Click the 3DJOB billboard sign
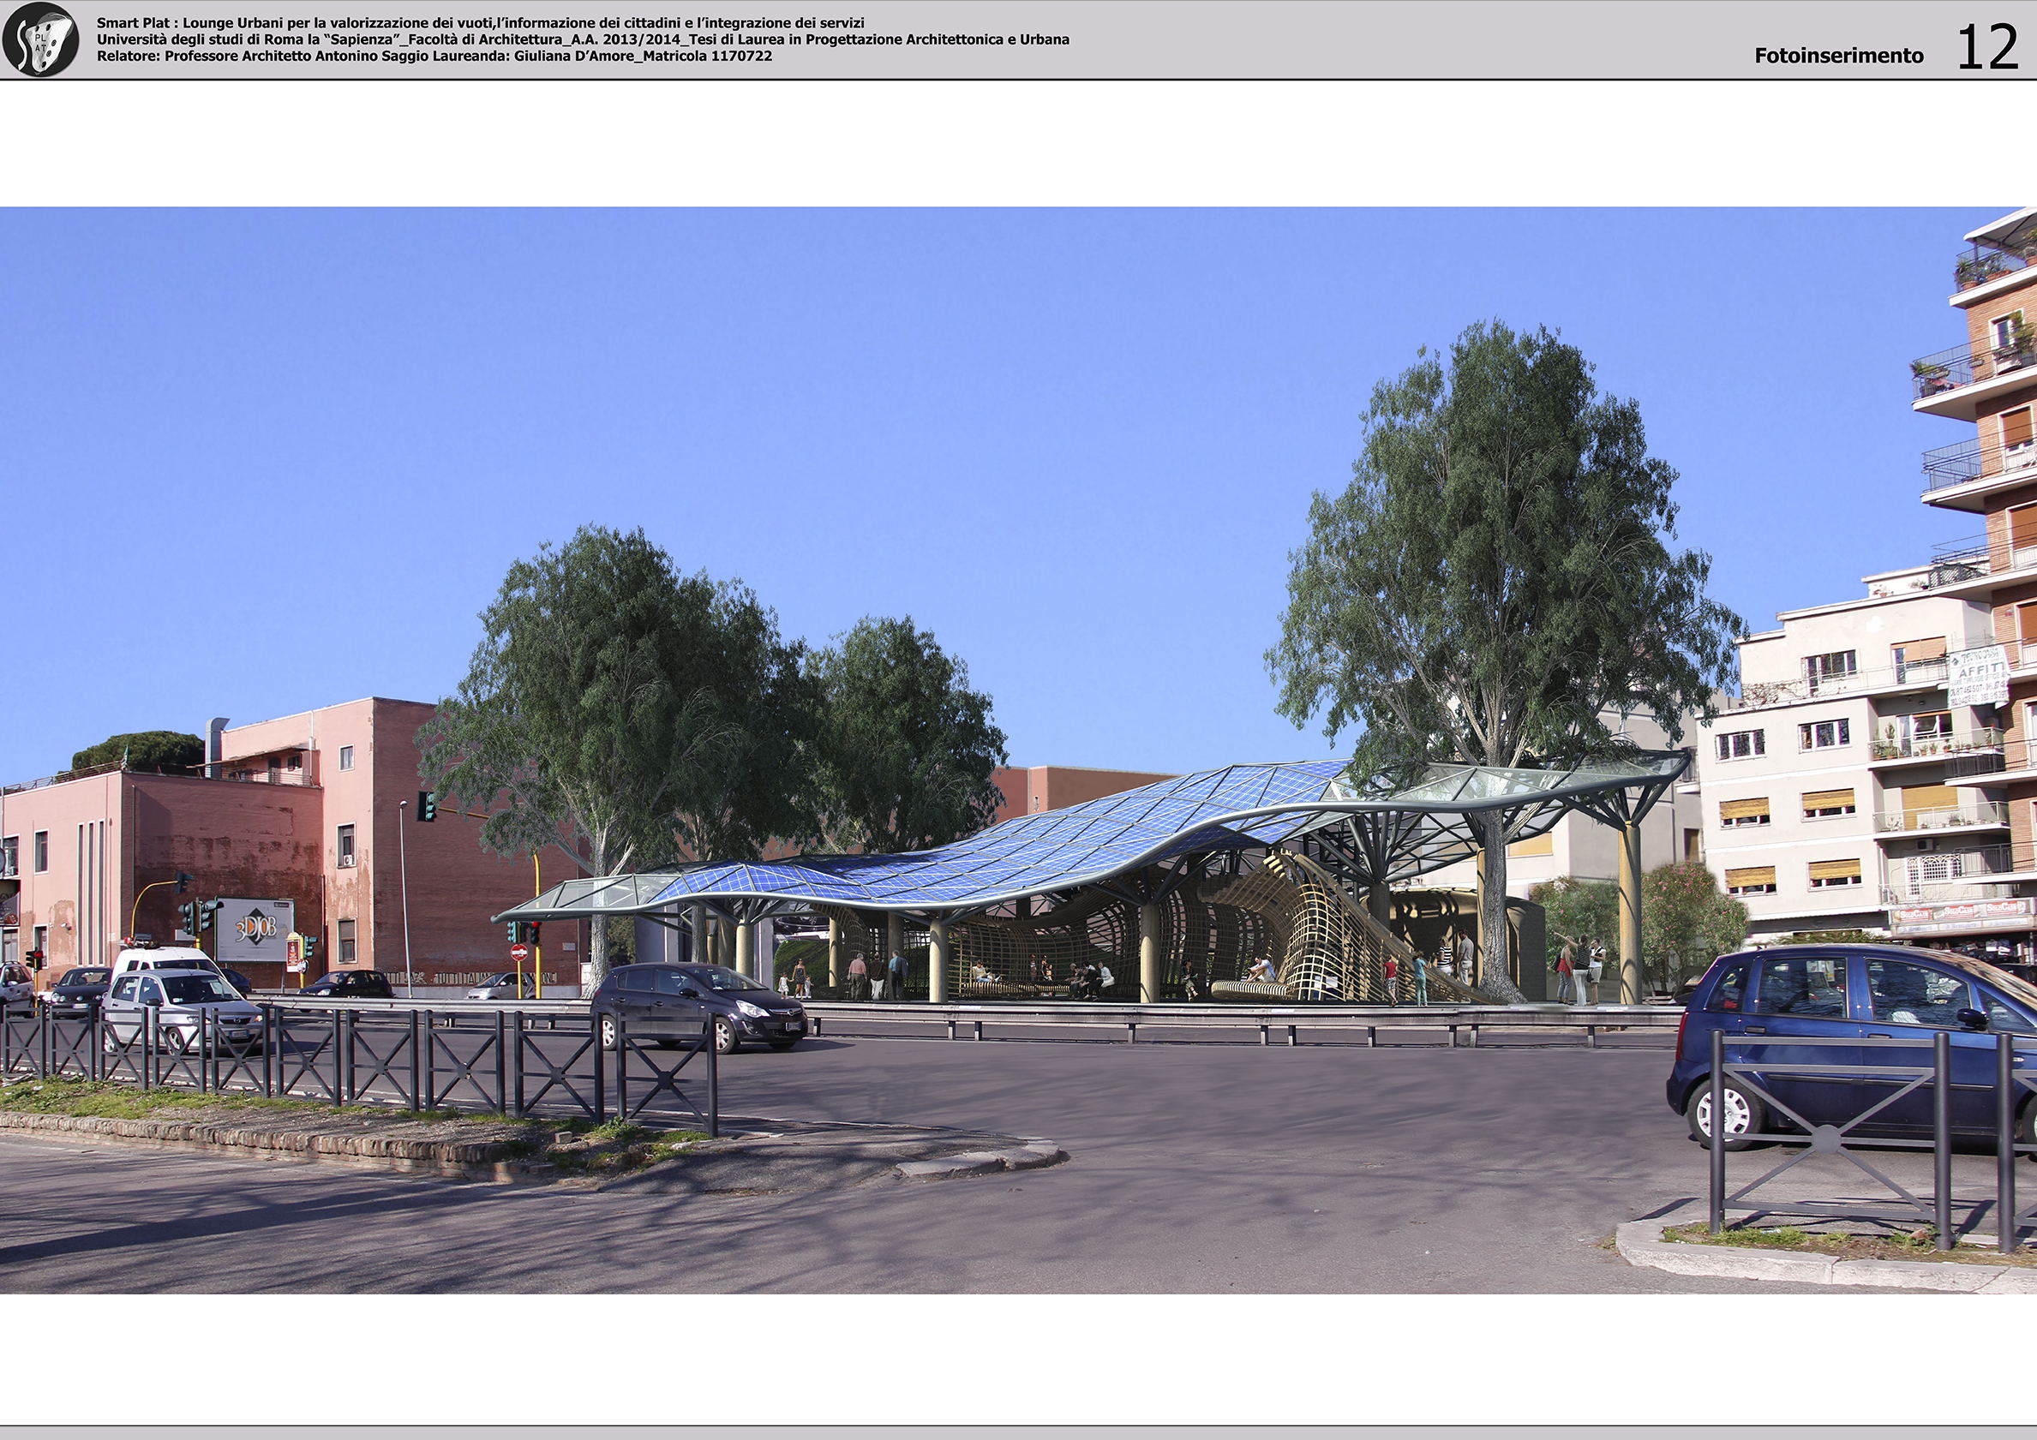The image size is (2037, 1440). point(254,931)
